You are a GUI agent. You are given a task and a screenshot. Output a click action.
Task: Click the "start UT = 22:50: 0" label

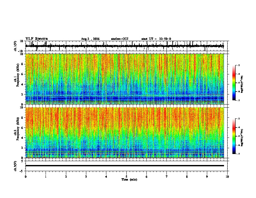156,39
